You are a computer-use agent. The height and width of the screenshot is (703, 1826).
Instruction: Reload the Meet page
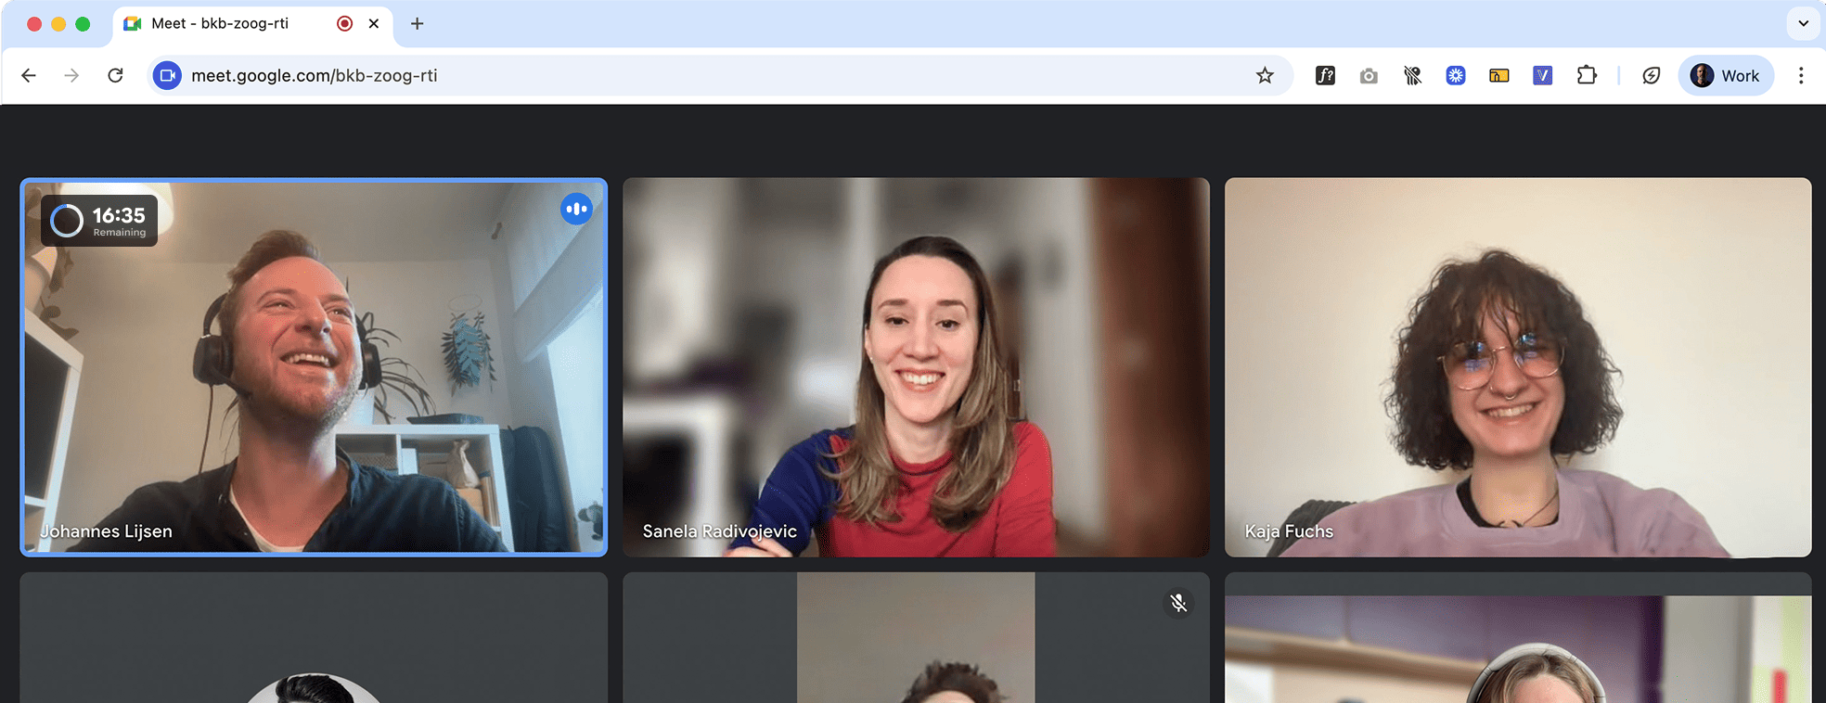pos(115,76)
